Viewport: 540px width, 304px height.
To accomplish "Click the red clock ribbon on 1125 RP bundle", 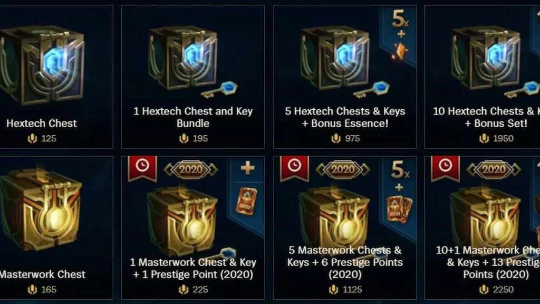I will [294, 168].
